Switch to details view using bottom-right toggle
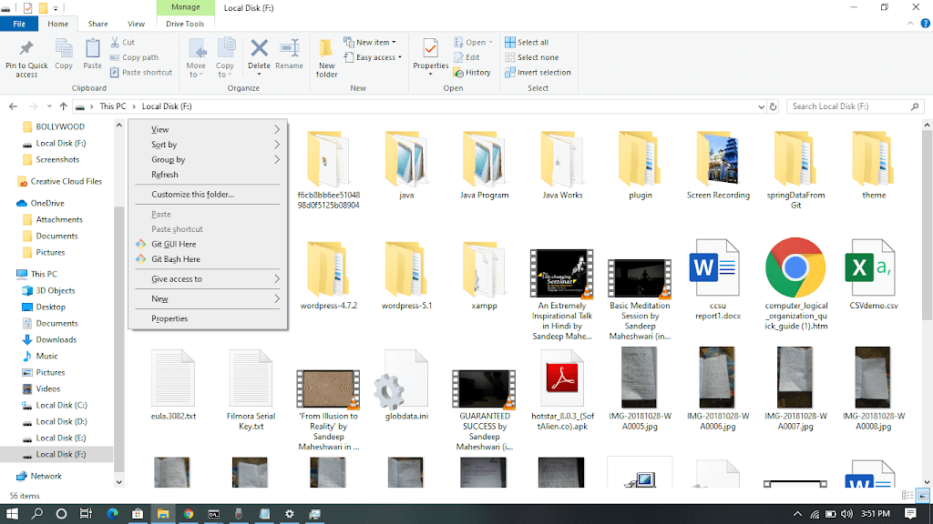 coord(907,496)
